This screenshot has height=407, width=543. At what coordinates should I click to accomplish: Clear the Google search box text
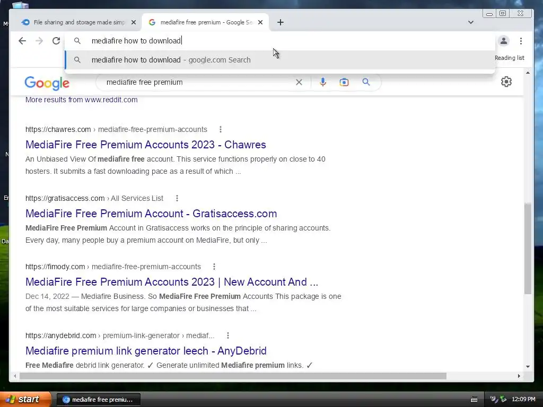point(299,82)
